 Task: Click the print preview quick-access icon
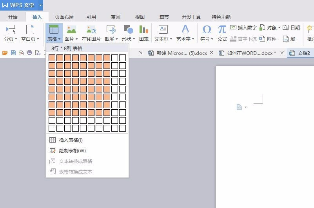tap(38, 53)
